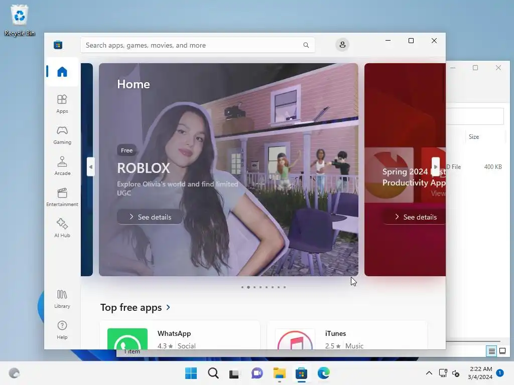The image size is (514, 385).
Task: Click the File Explorer search box
Action: [x=475, y=116]
